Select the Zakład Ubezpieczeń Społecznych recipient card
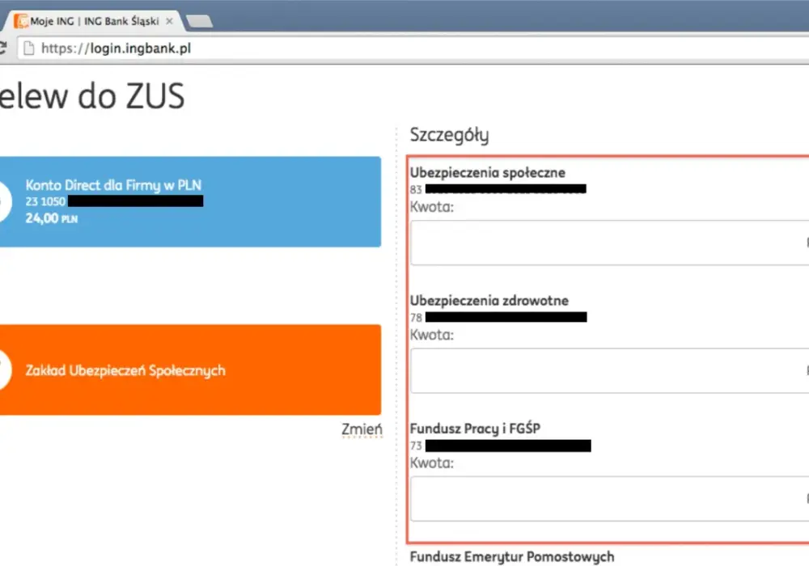Image resolution: width=809 pixels, height=566 pixels. coord(190,370)
